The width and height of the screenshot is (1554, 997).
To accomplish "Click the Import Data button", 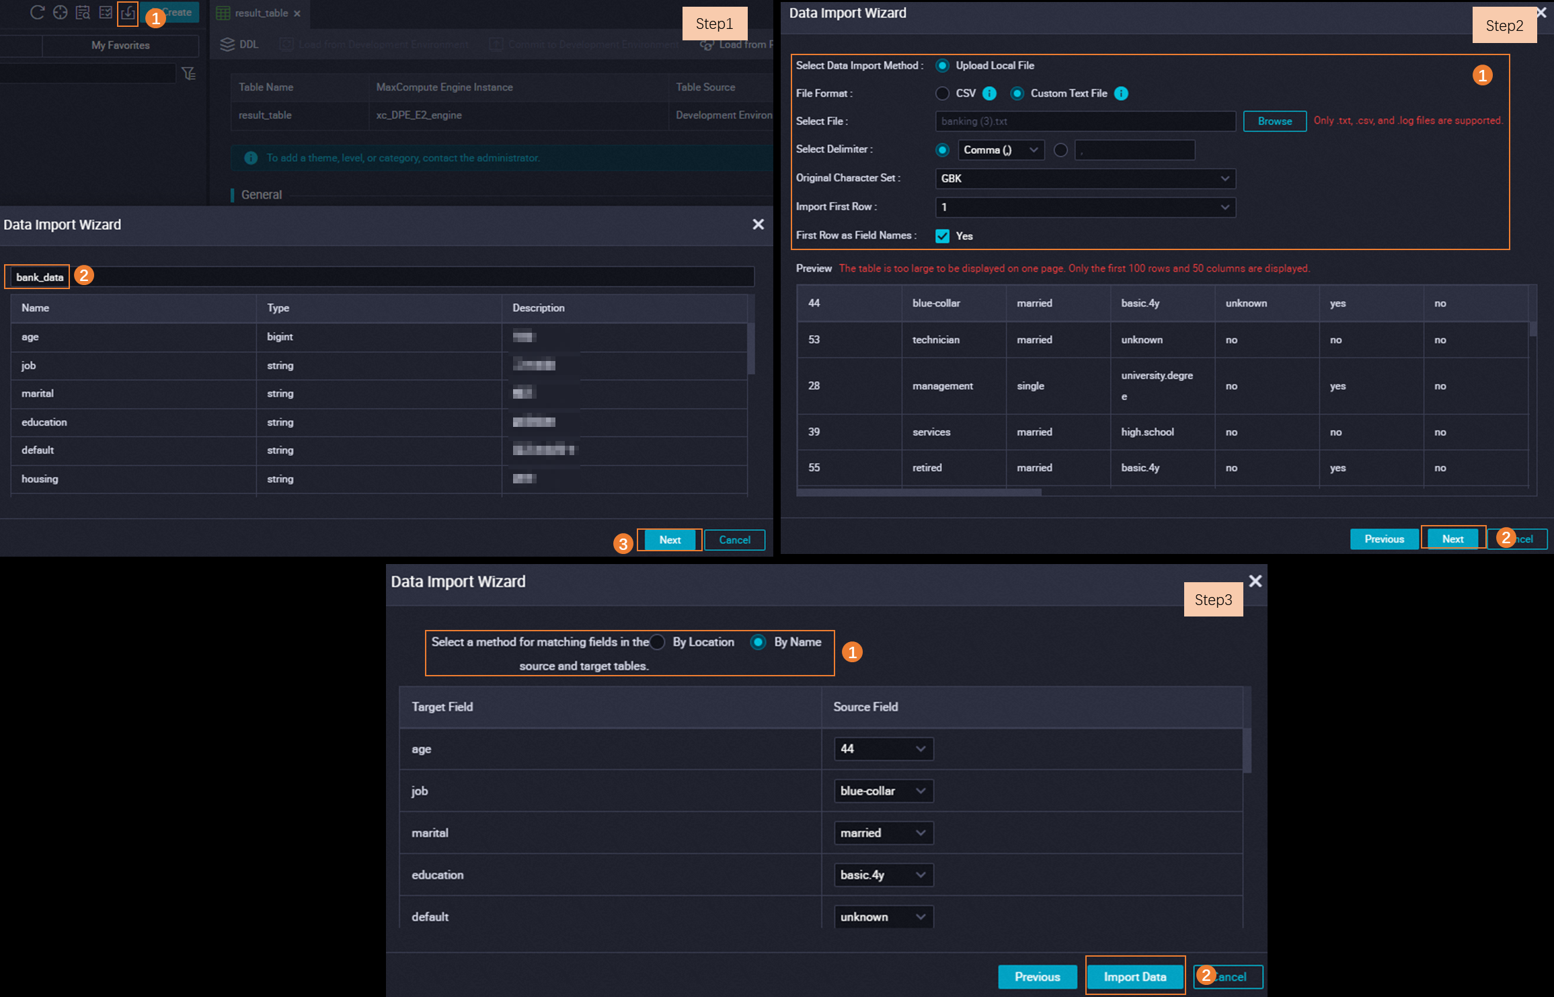I will pyautogui.click(x=1134, y=977).
